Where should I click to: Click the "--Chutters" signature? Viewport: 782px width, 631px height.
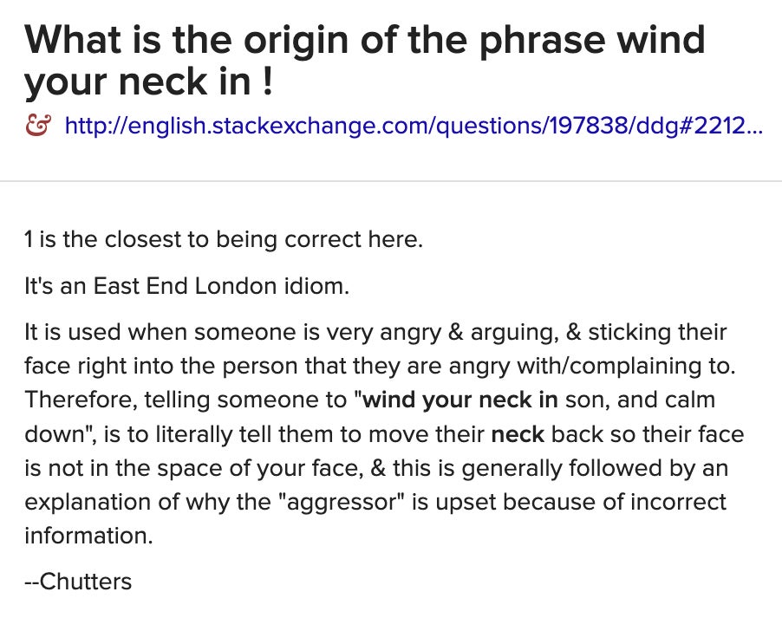point(78,582)
